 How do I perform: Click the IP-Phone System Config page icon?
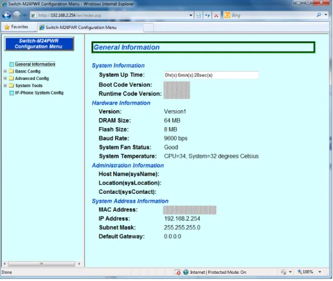(x=12, y=93)
